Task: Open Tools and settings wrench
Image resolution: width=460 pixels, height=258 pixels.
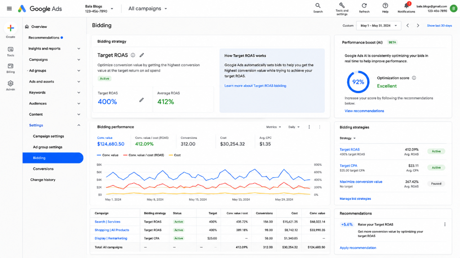Action: (342, 9)
